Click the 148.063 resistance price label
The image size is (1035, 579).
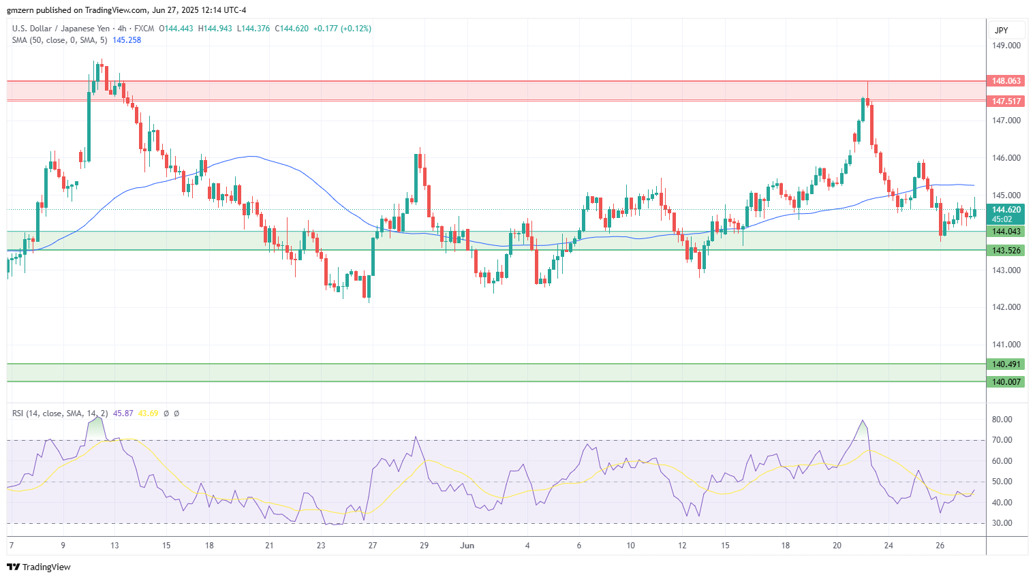tap(1006, 81)
